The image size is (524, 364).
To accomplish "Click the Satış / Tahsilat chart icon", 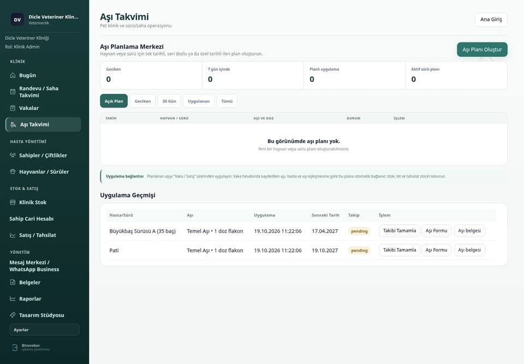I will [x=13, y=235].
